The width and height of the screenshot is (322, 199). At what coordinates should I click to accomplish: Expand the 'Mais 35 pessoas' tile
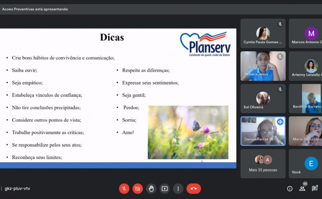pos(263,163)
